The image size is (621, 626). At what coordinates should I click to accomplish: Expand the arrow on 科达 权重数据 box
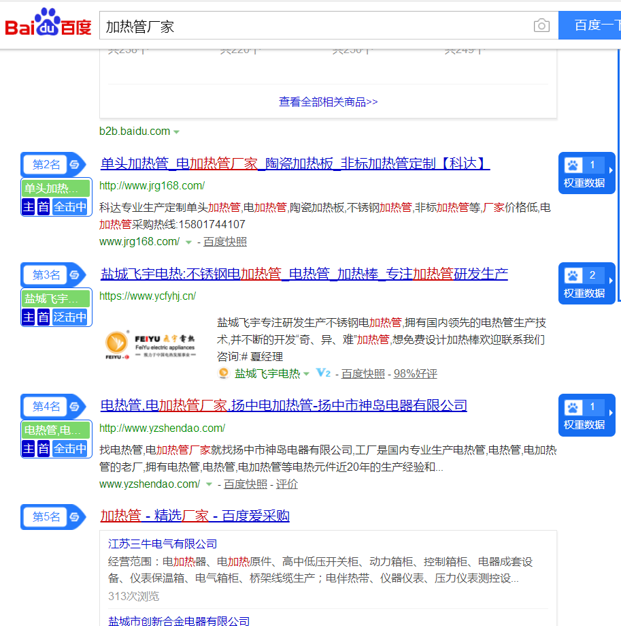[611, 170]
